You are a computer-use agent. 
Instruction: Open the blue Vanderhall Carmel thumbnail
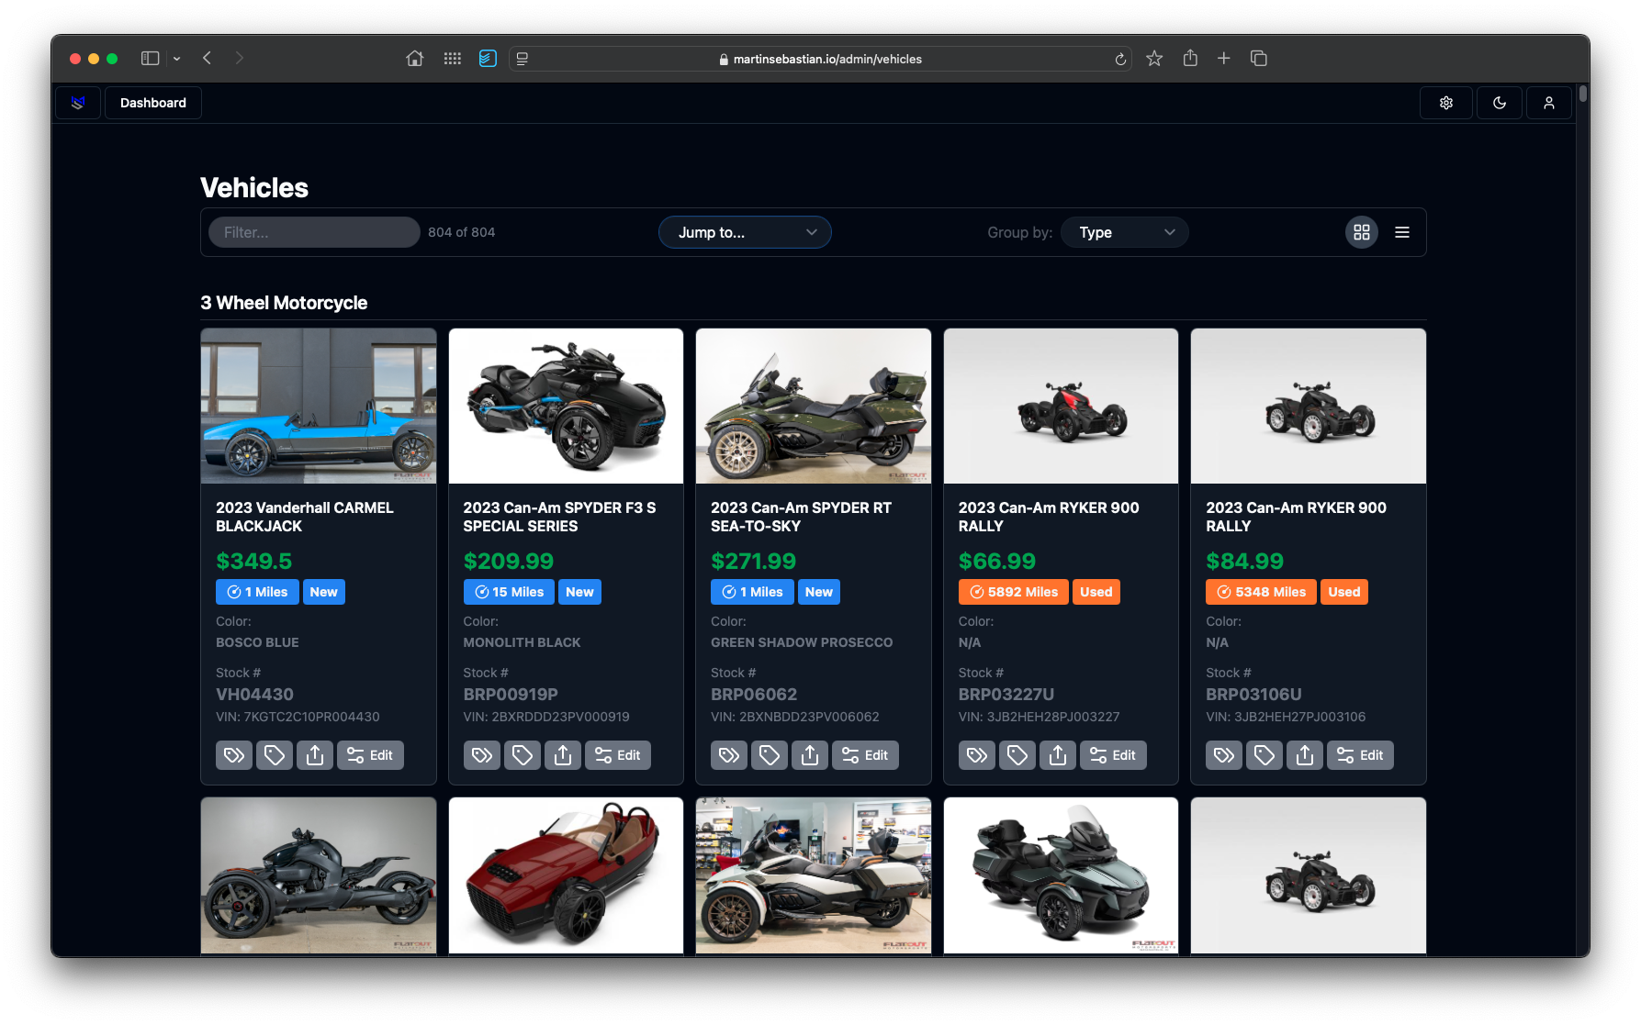point(319,406)
